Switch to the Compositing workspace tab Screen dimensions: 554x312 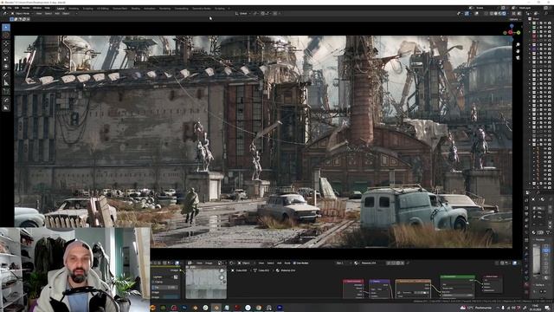tap(181, 8)
